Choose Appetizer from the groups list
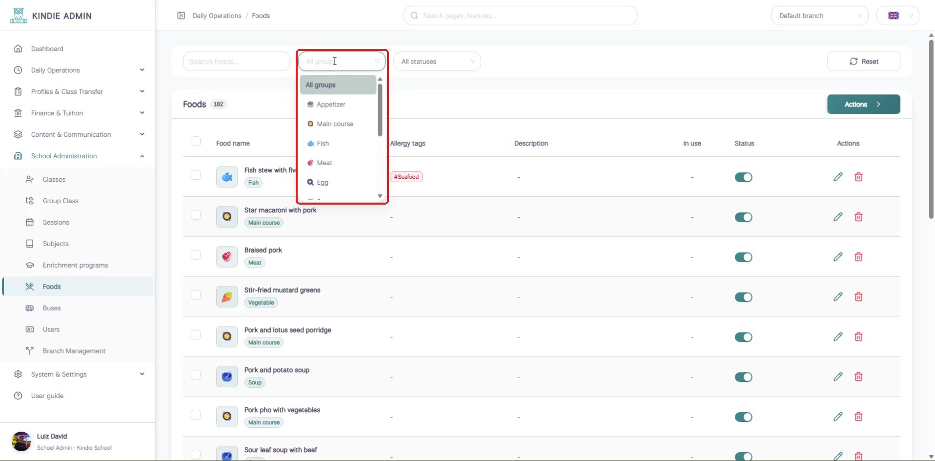The image size is (935, 461). 338,105
